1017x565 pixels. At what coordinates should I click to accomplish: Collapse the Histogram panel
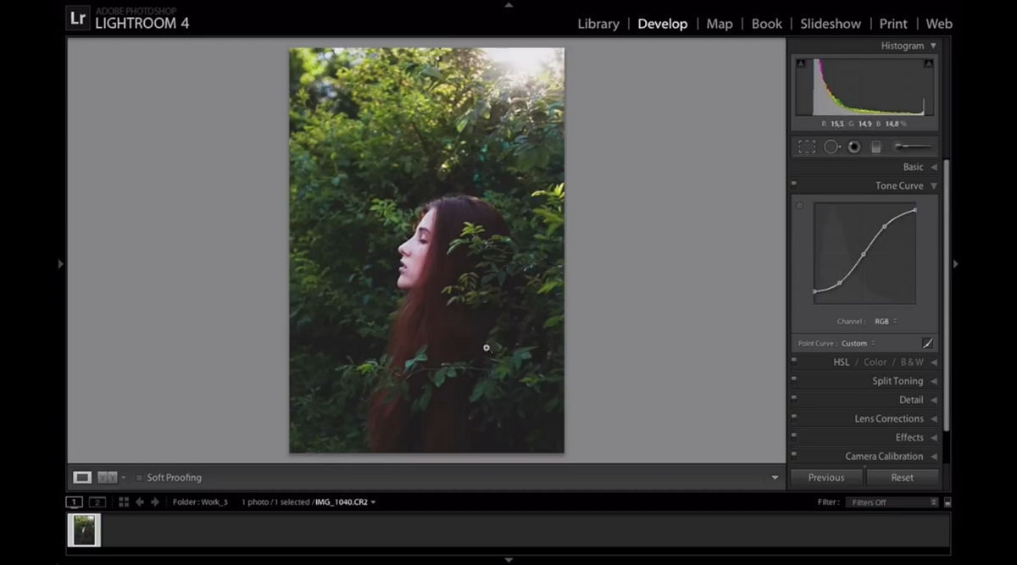click(x=933, y=46)
